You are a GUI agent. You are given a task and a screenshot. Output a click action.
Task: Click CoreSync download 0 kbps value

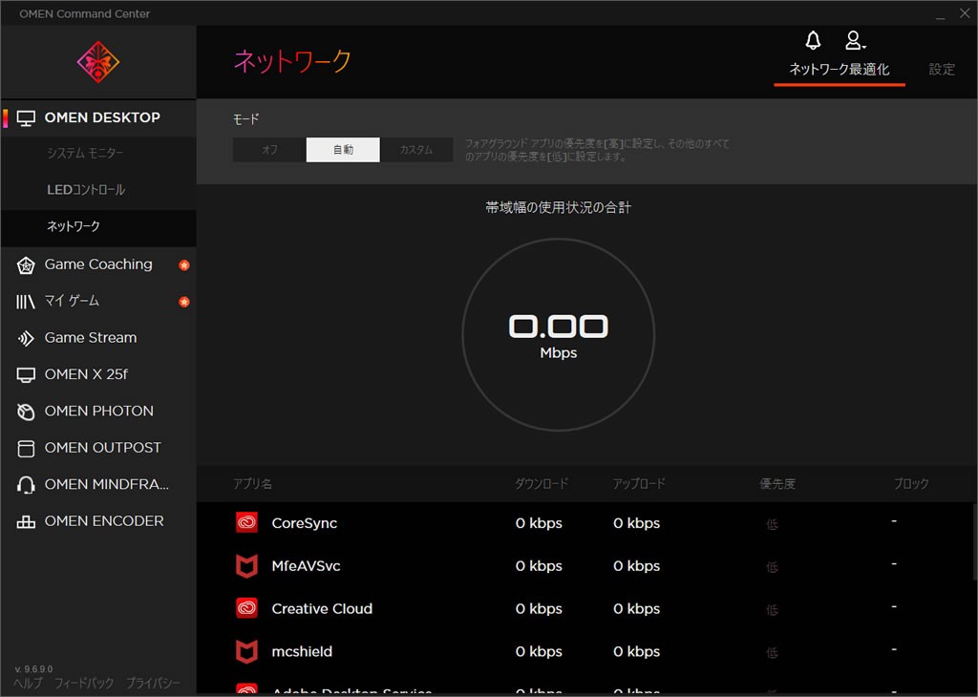(x=539, y=523)
